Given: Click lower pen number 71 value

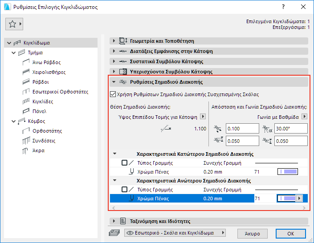Looking at the screenshot, I should coord(257,172).
